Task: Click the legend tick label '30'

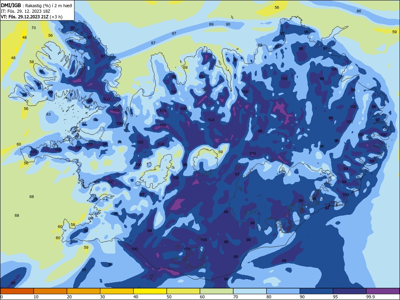Action: pos(102,297)
